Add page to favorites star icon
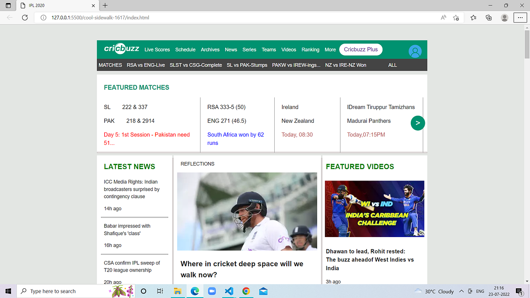 (x=456, y=18)
